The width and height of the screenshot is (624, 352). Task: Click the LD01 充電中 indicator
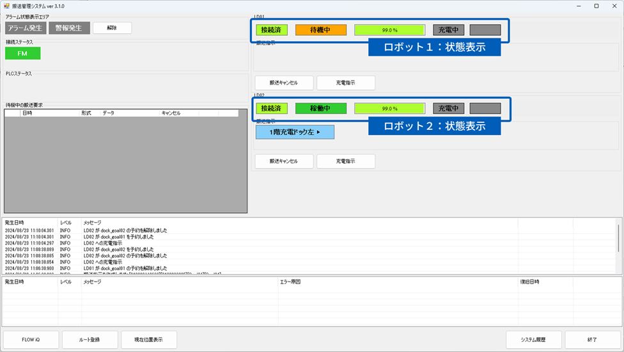pos(448,29)
